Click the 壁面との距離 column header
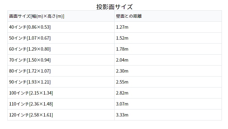The width and height of the screenshot is (228, 129). click(129, 16)
